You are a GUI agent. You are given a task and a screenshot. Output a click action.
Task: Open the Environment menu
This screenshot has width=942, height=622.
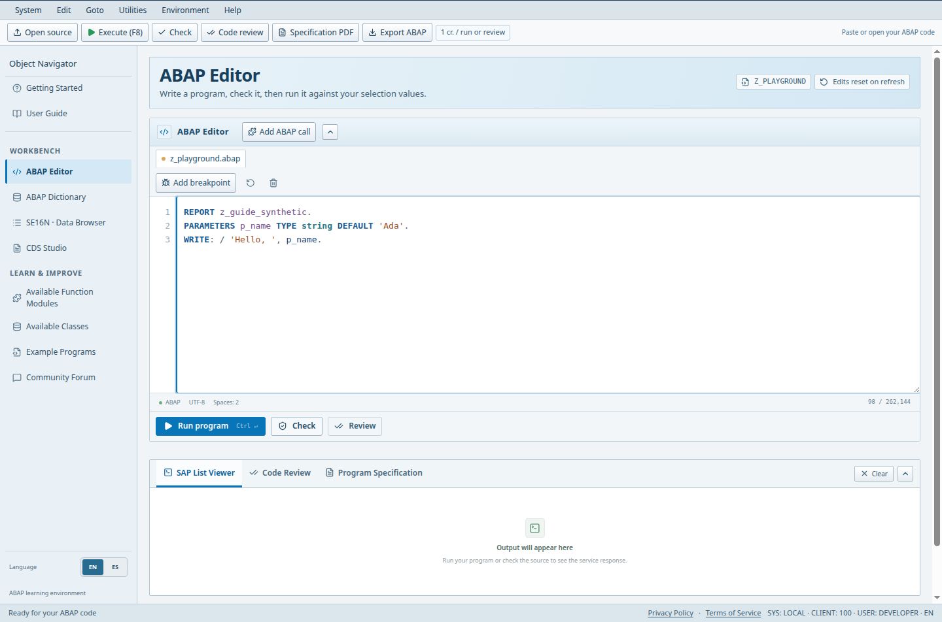186,10
